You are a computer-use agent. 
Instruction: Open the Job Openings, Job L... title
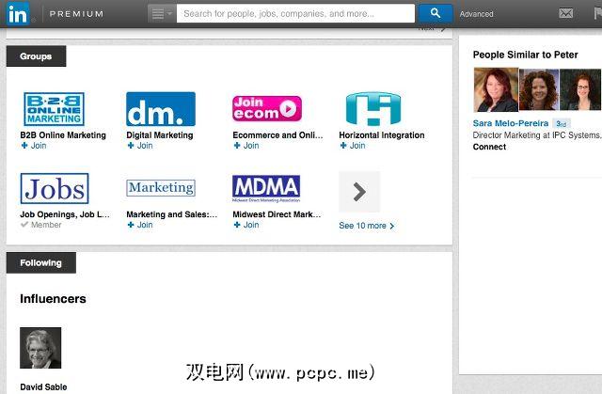(x=65, y=214)
